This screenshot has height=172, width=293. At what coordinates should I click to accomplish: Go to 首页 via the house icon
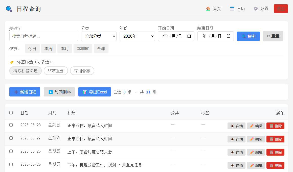[x=208, y=9]
